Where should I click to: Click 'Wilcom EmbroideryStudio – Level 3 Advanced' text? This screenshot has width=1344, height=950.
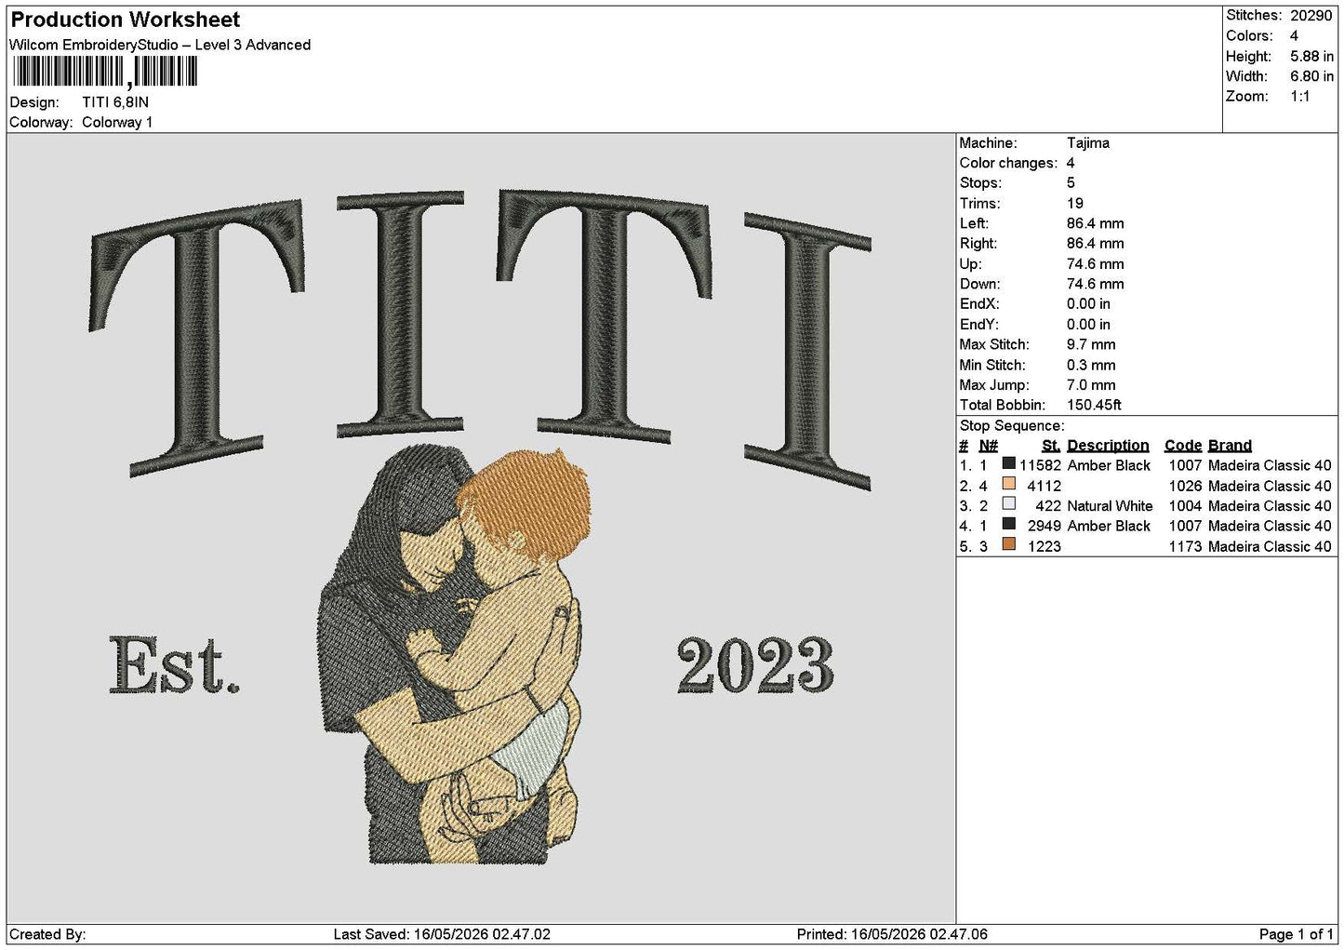pyautogui.click(x=160, y=45)
